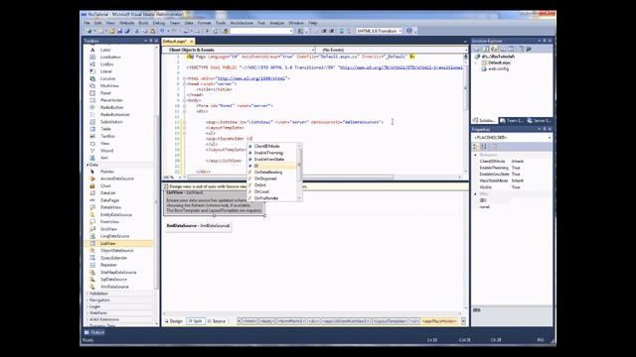Switch to Source view
This screenshot has width=636, height=357.
(x=217, y=321)
